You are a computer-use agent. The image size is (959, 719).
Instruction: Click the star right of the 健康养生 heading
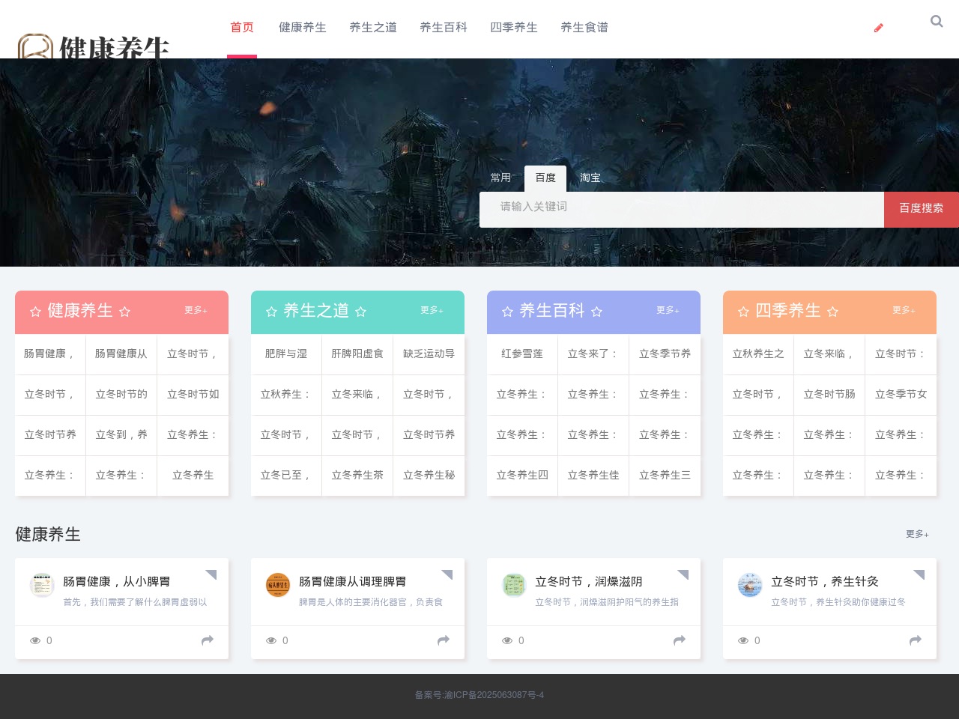(x=124, y=312)
